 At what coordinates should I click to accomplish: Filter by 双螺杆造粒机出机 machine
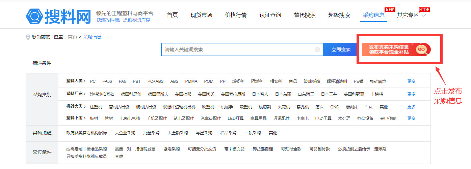(179, 107)
